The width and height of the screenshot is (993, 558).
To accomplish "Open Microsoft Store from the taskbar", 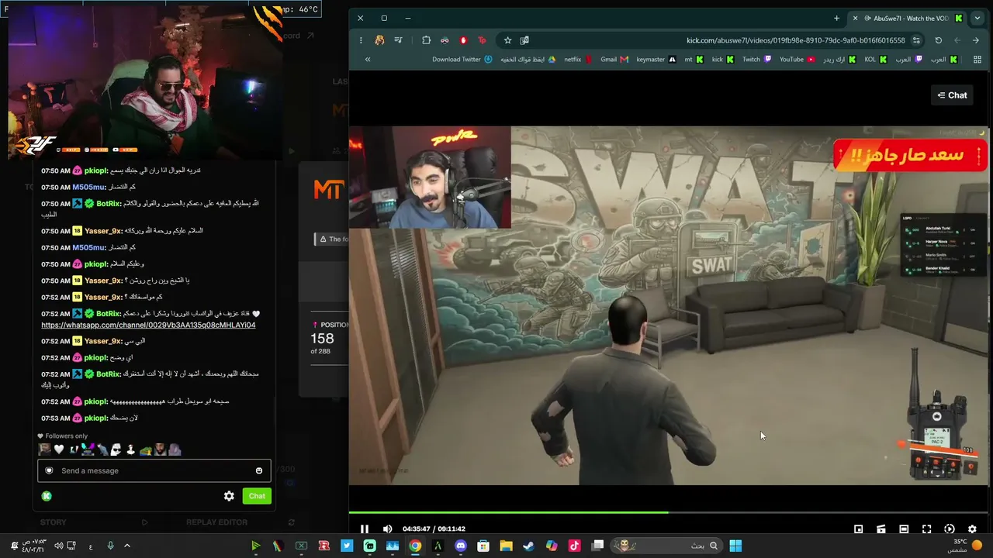I will coord(483,546).
